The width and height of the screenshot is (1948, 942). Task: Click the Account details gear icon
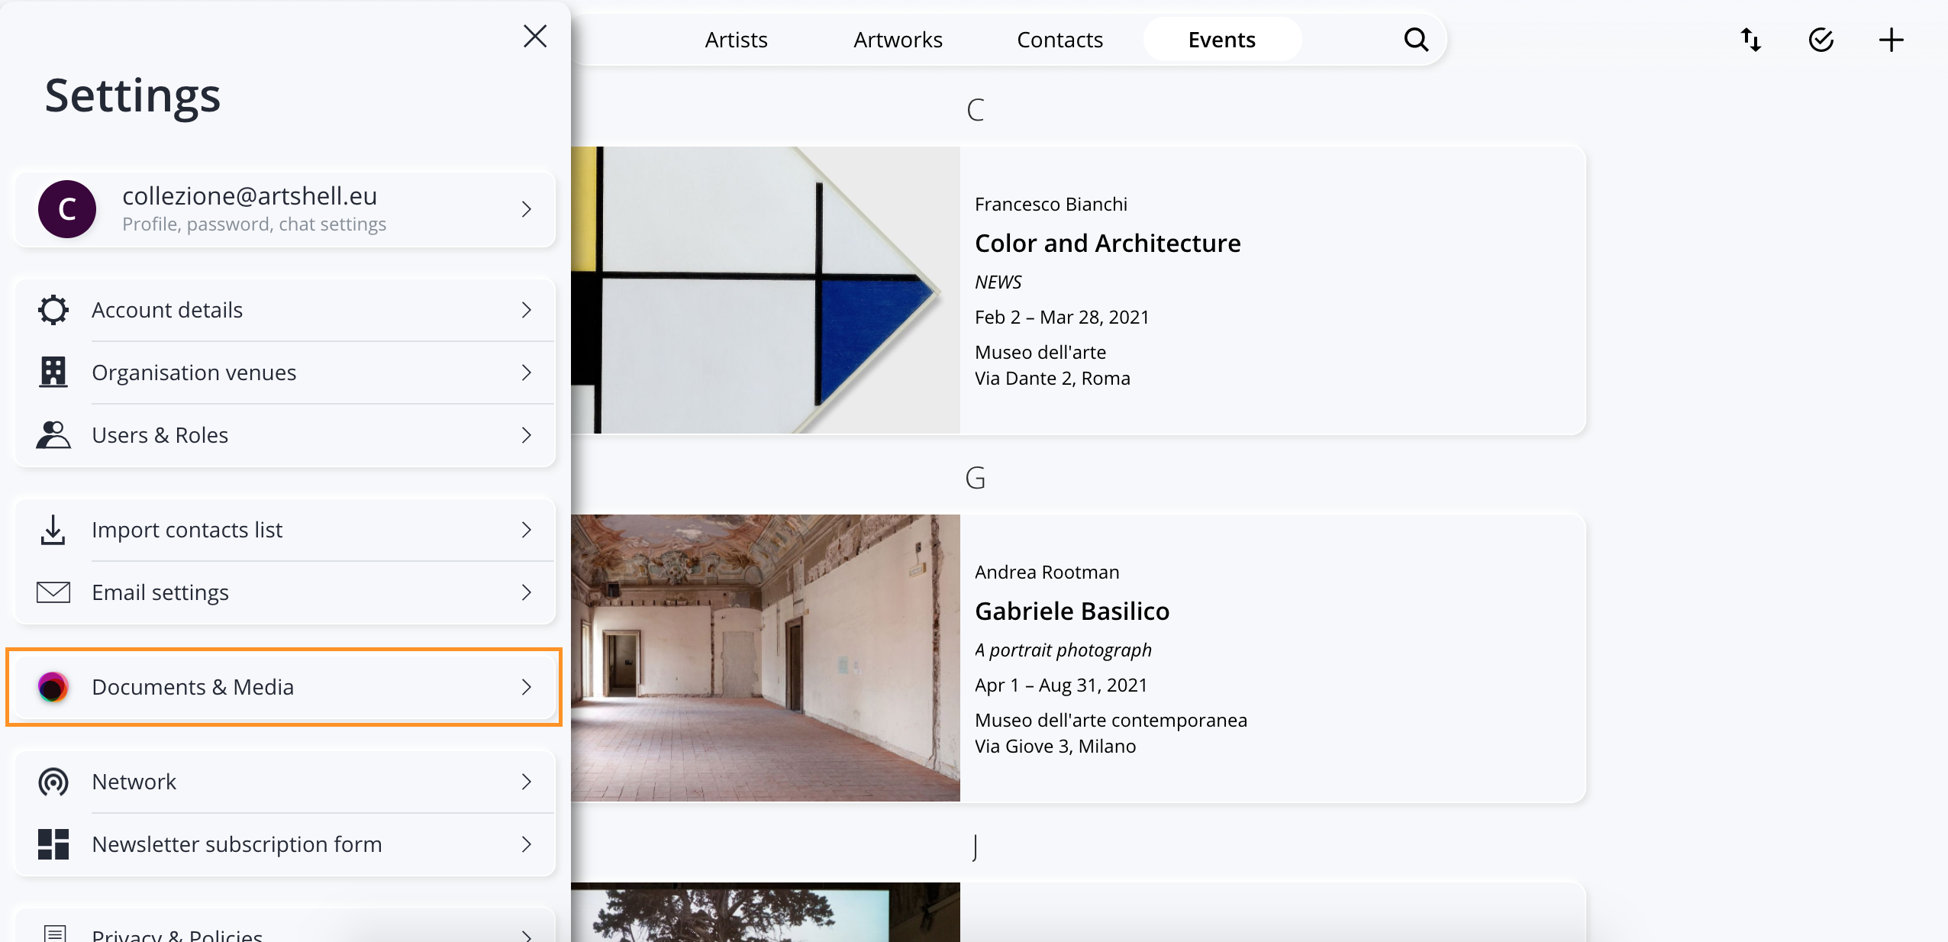coord(53,310)
